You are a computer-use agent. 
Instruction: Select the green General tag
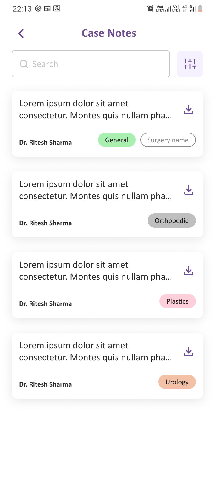click(117, 140)
